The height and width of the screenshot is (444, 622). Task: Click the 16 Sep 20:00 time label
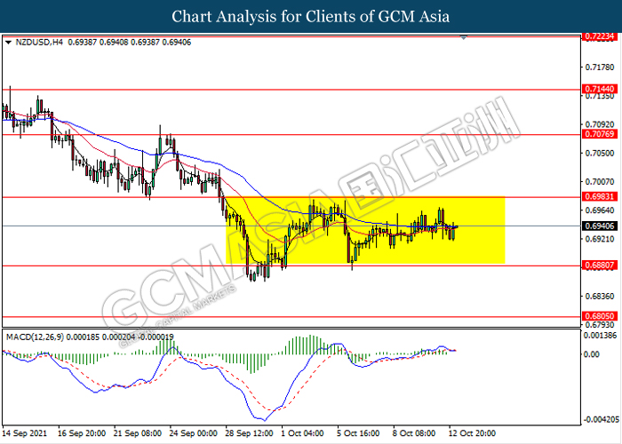coord(82,433)
